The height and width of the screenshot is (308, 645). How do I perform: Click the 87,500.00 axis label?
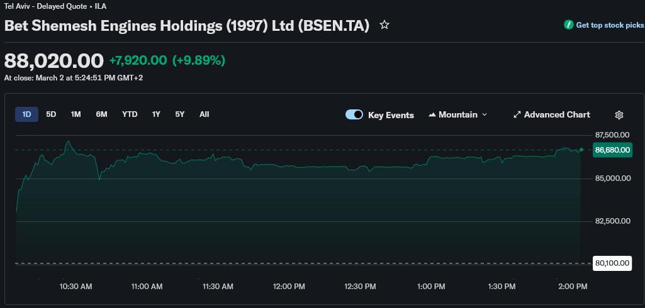(612, 135)
